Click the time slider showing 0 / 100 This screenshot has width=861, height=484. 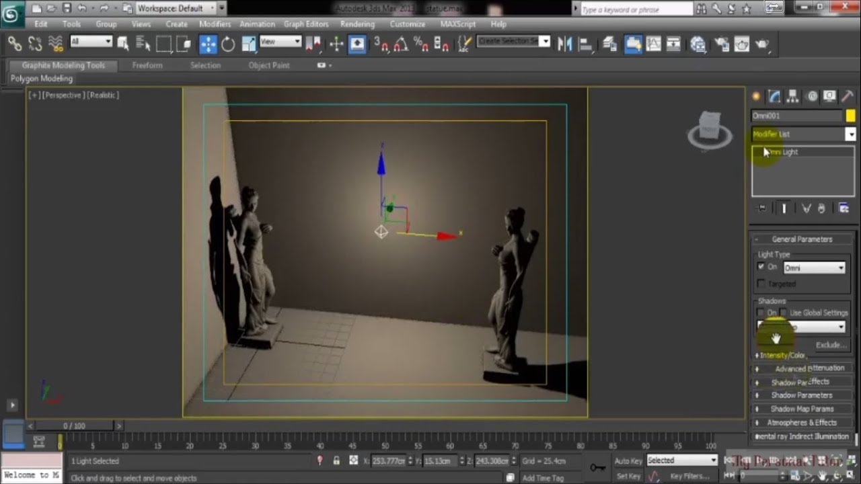point(75,426)
